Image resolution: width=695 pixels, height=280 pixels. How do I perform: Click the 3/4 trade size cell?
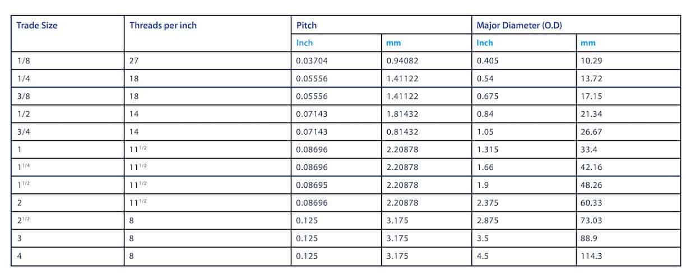[x=67, y=131]
